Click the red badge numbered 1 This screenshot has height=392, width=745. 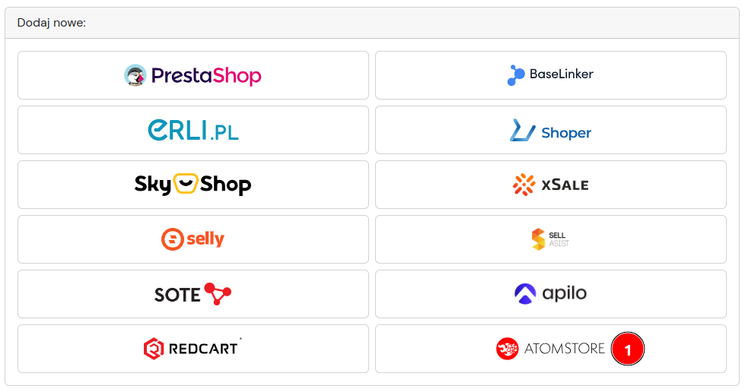click(628, 349)
